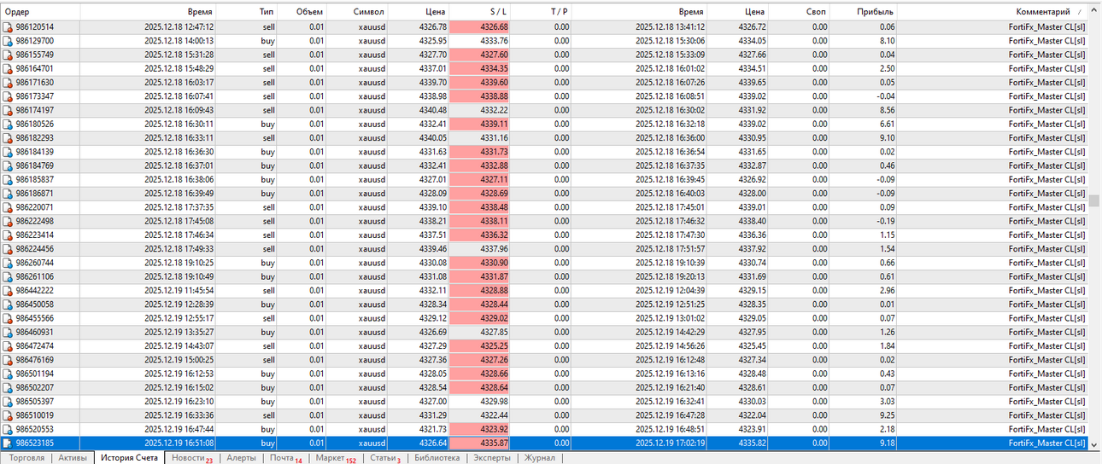Select order number 986223414
The width and height of the screenshot is (1102, 464).
point(35,235)
